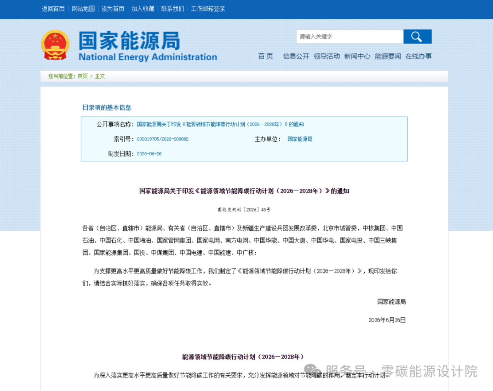
Task: Click 首页 in the breadcrumb path
Action: pos(83,76)
